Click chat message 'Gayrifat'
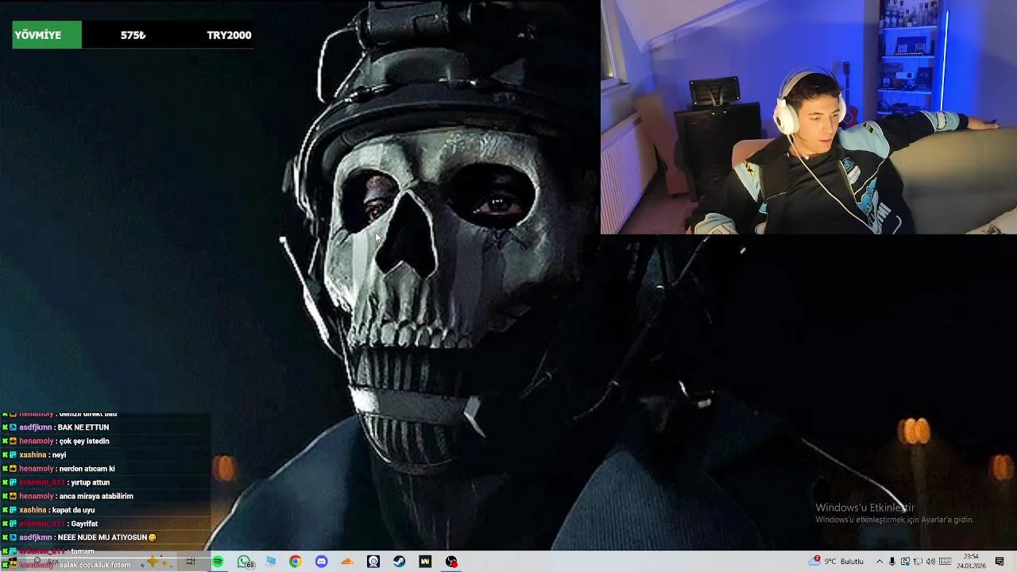This screenshot has width=1017, height=572. (84, 524)
